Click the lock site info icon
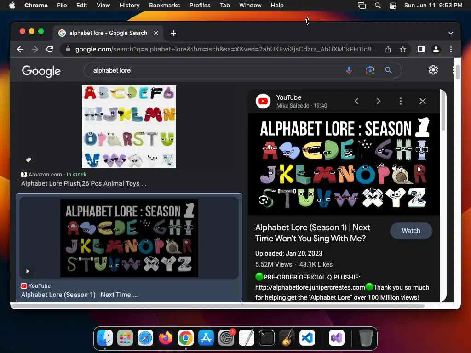Image resolution: width=471 pixels, height=353 pixels. pos(68,49)
